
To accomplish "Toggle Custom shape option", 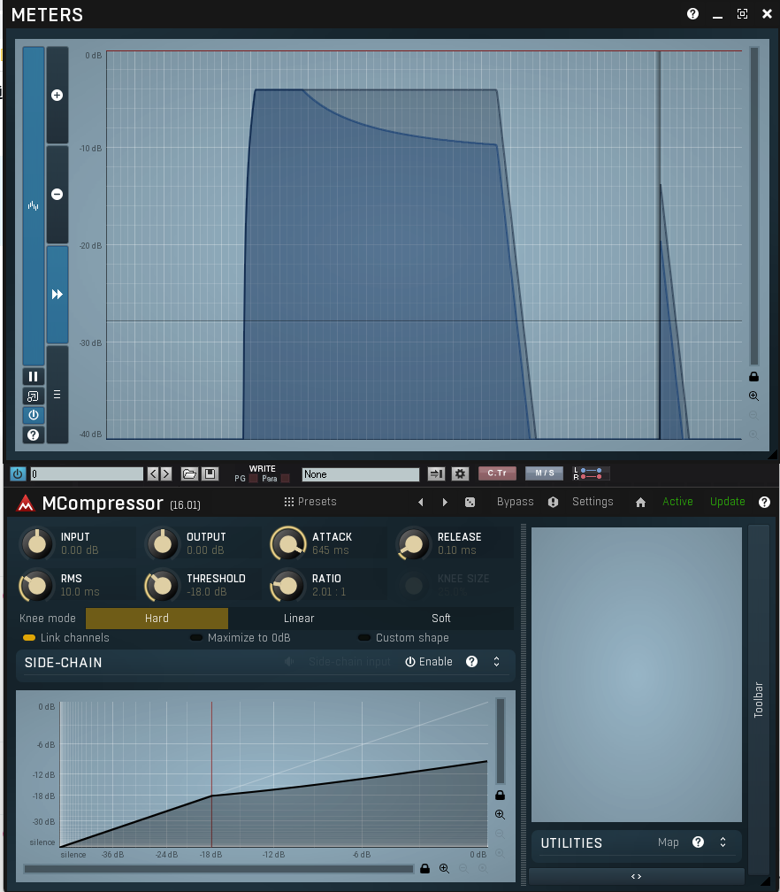I will coord(363,638).
